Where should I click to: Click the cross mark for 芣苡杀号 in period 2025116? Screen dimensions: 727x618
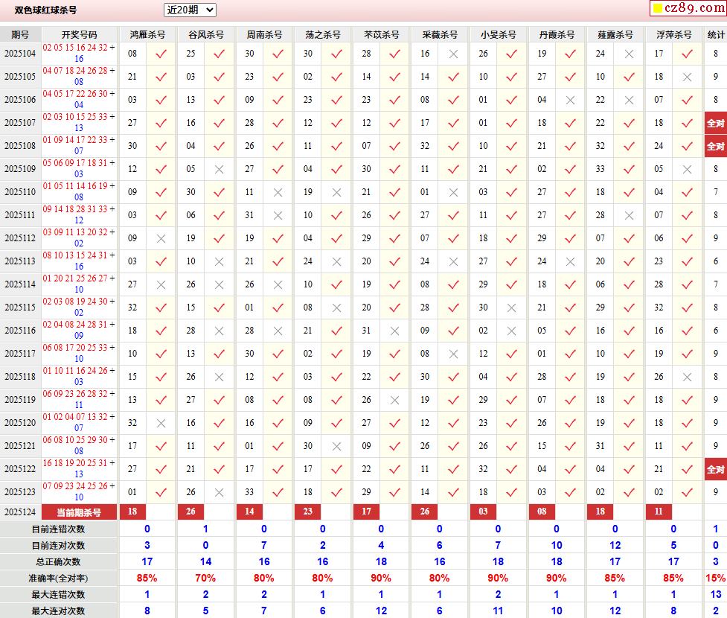pyautogui.click(x=394, y=331)
